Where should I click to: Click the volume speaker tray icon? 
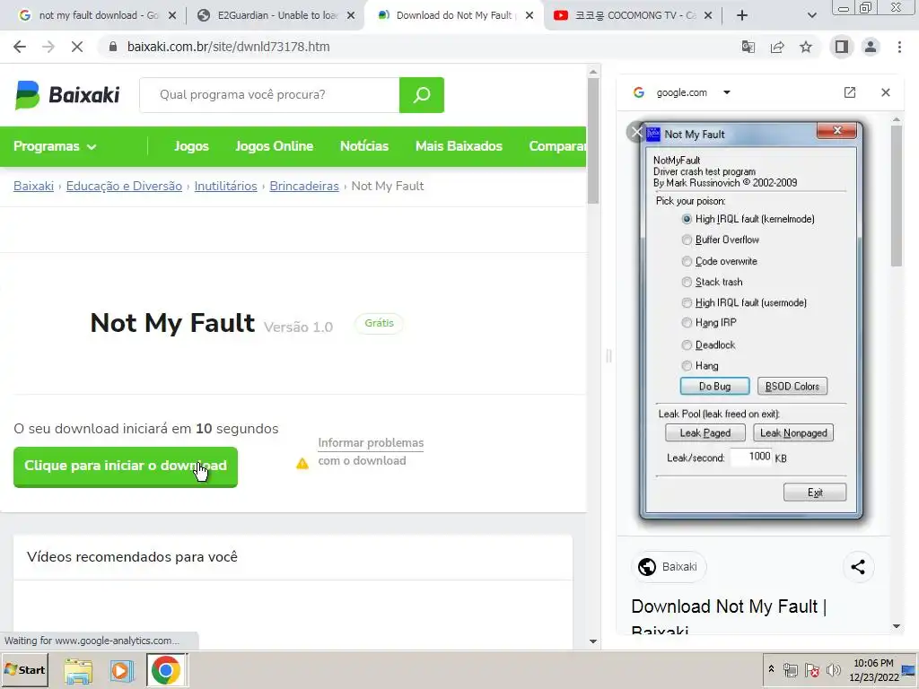pyautogui.click(x=833, y=669)
